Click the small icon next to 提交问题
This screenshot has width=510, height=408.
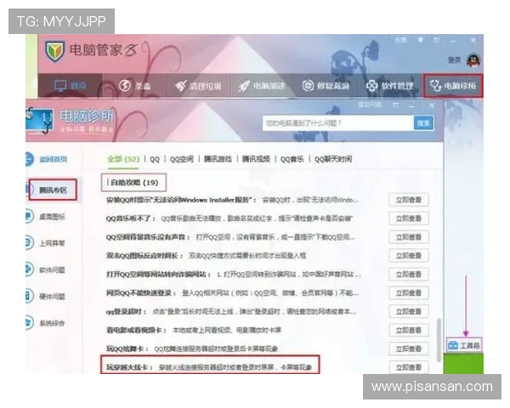pos(396,105)
